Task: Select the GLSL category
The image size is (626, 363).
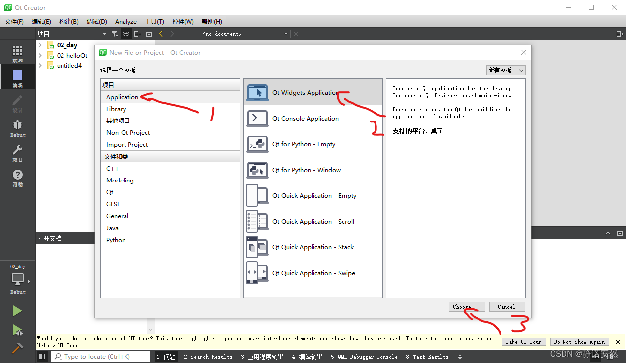Action: point(170,204)
